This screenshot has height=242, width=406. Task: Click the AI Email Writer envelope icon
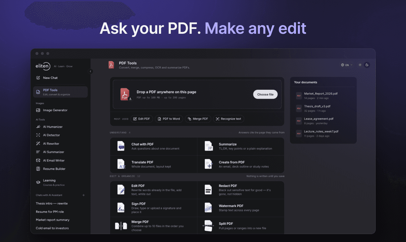(x=38, y=160)
